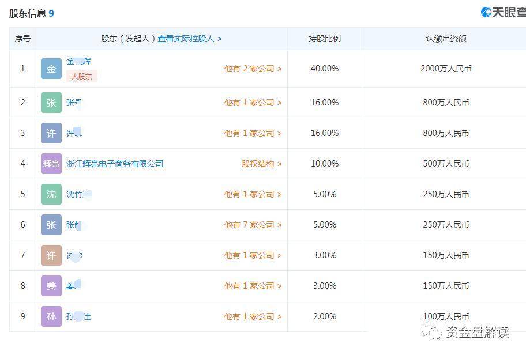Image resolution: width=526 pixels, height=355 pixels.
Task: Open shareholder name link in row 1
Action: [78, 61]
